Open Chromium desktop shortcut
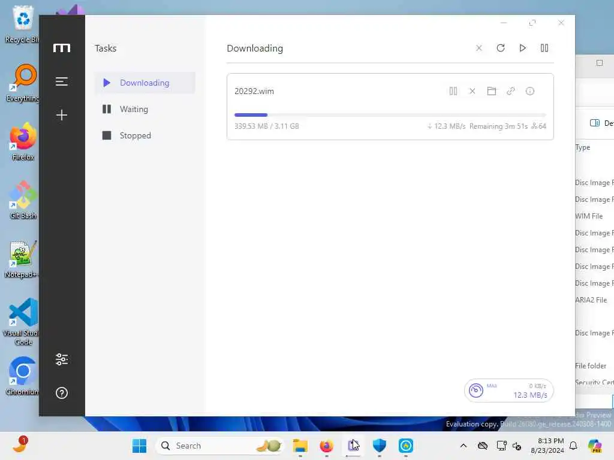The height and width of the screenshot is (460, 614). 23,376
